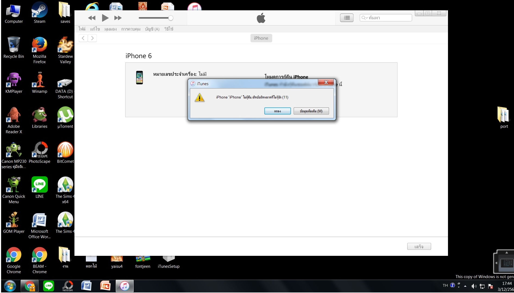Open DATA (D) Shortcut icon
Screen dimensions: 514x293
[65, 88]
